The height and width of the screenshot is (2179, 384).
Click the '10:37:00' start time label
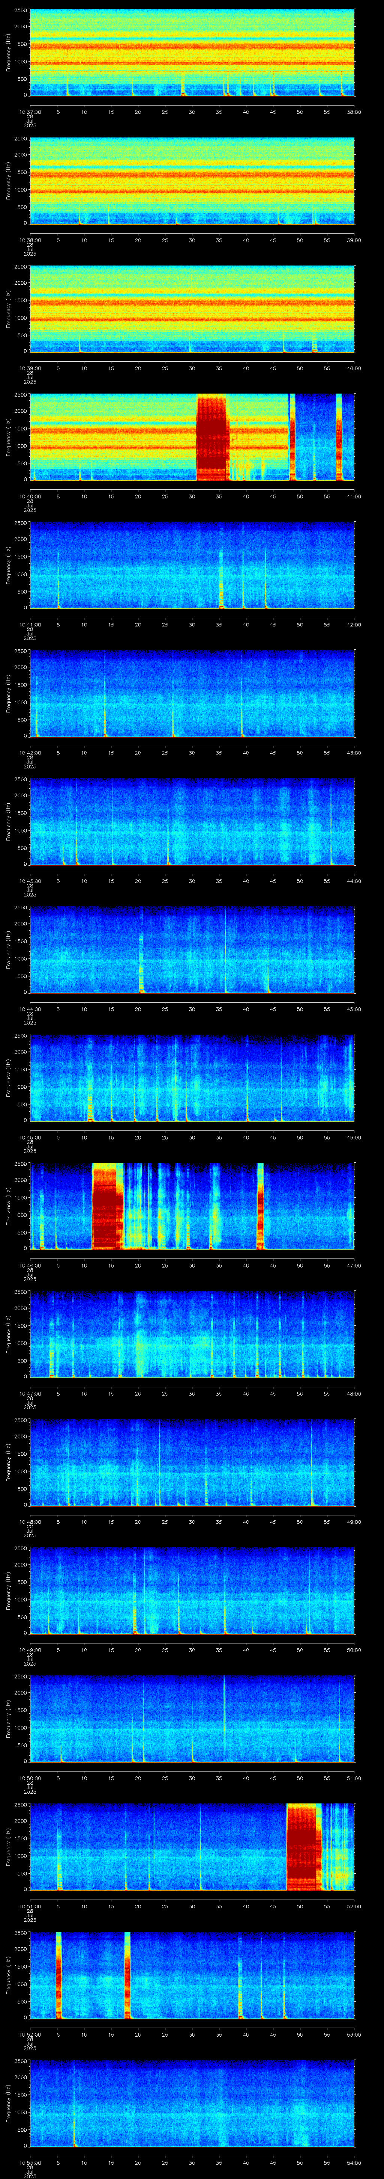[x=30, y=111]
